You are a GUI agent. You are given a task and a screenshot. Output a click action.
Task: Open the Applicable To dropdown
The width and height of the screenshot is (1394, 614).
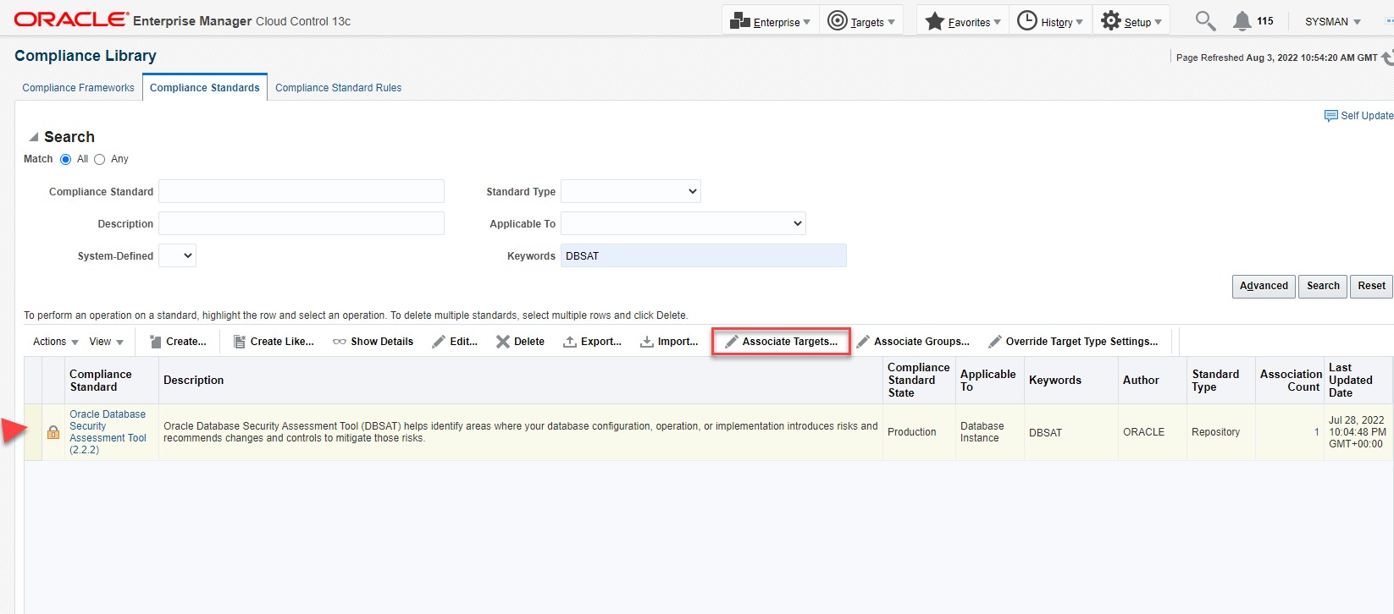pos(683,223)
